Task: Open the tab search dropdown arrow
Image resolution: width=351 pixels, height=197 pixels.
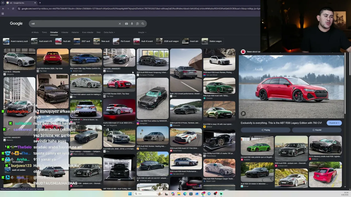Action: tap(2, 3)
